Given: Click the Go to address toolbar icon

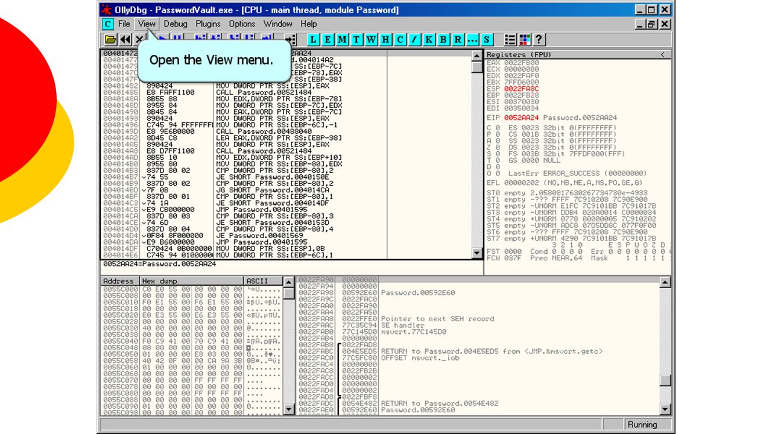Looking at the screenshot, I should pyautogui.click(x=290, y=40).
